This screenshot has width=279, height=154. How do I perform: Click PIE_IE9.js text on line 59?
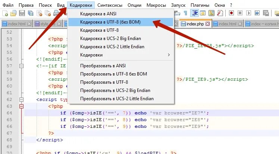pyautogui.click(x=200, y=79)
